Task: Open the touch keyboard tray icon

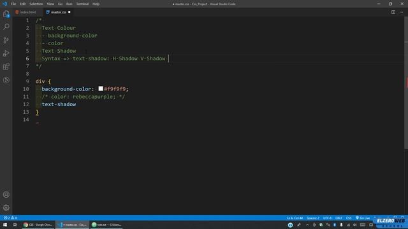Action: [x=363, y=225]
